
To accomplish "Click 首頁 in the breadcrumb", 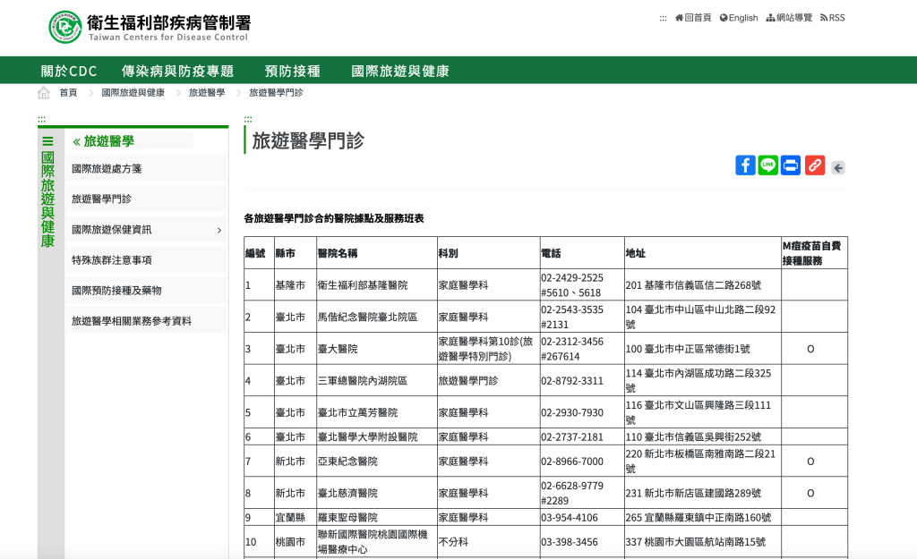I will click(68, 93).
